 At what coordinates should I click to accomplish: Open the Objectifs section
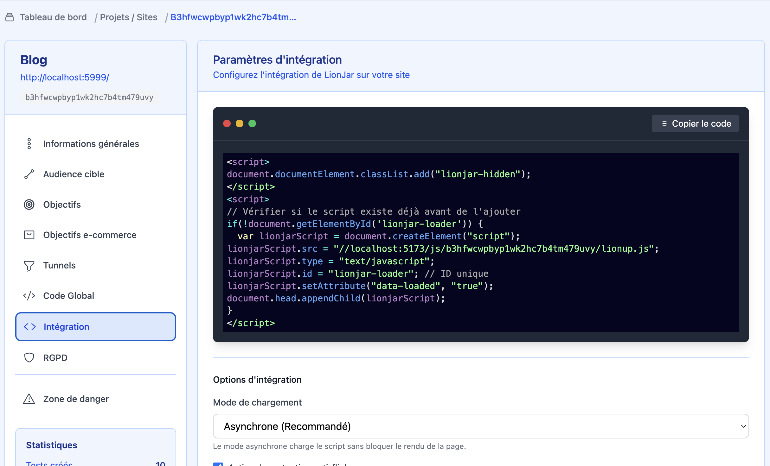coord(96,205)
